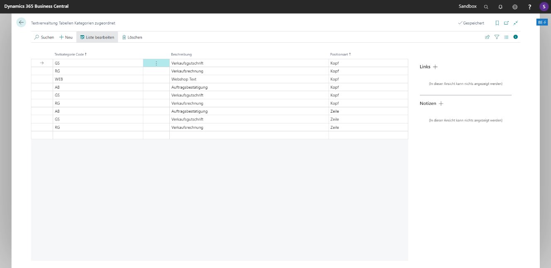Toggle the FactBox information icon
The width and height of the screenshot is (551, 268).
coord(516,37)
